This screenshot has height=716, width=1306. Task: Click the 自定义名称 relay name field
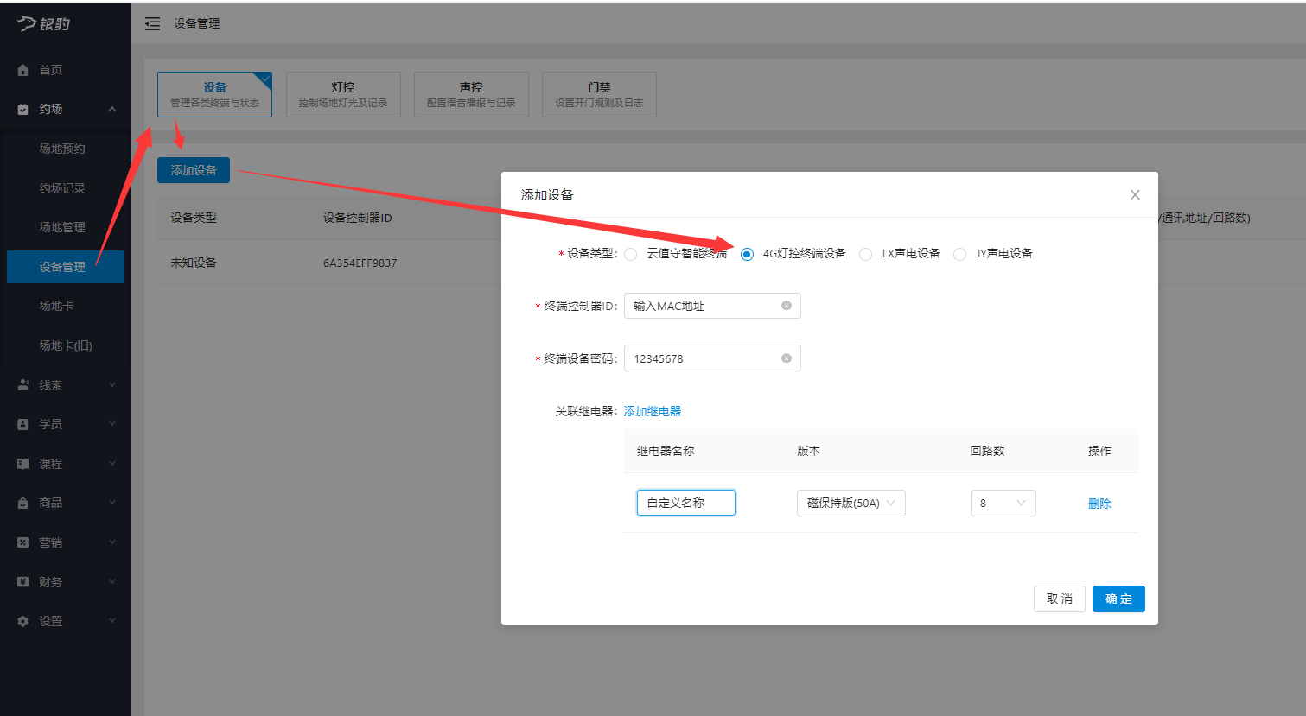pos(685,503)
